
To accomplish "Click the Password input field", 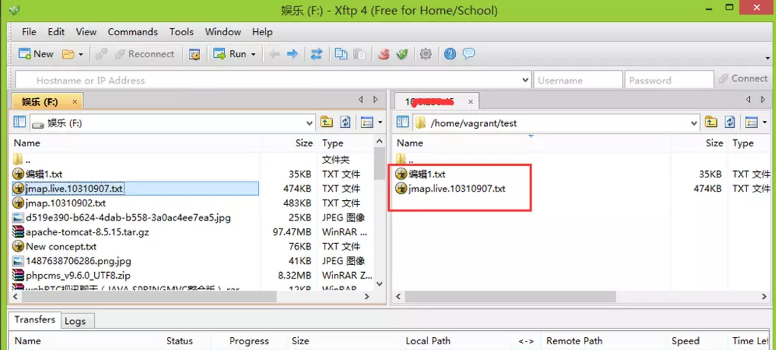I will click(668, 80).
